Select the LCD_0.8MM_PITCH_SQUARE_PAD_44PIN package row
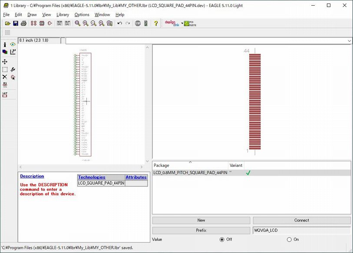 tap(190, 173)
